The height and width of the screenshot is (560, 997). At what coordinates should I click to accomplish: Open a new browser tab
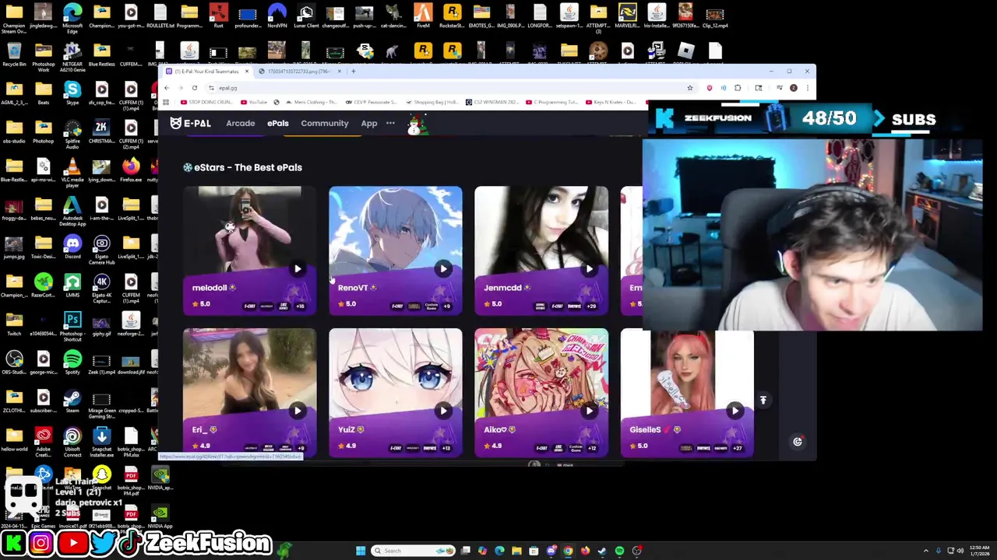pos(354,72)
